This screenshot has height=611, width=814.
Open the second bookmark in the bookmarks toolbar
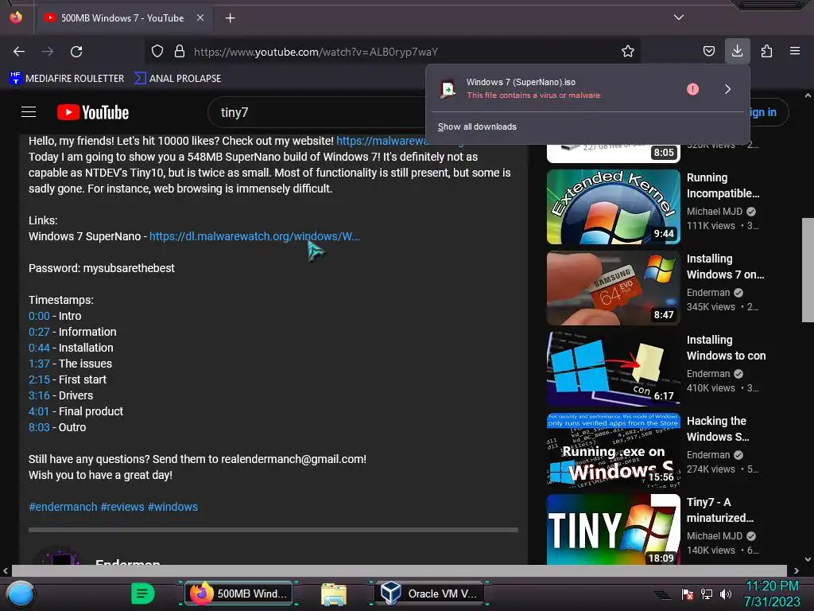click(x=177, y=79)
